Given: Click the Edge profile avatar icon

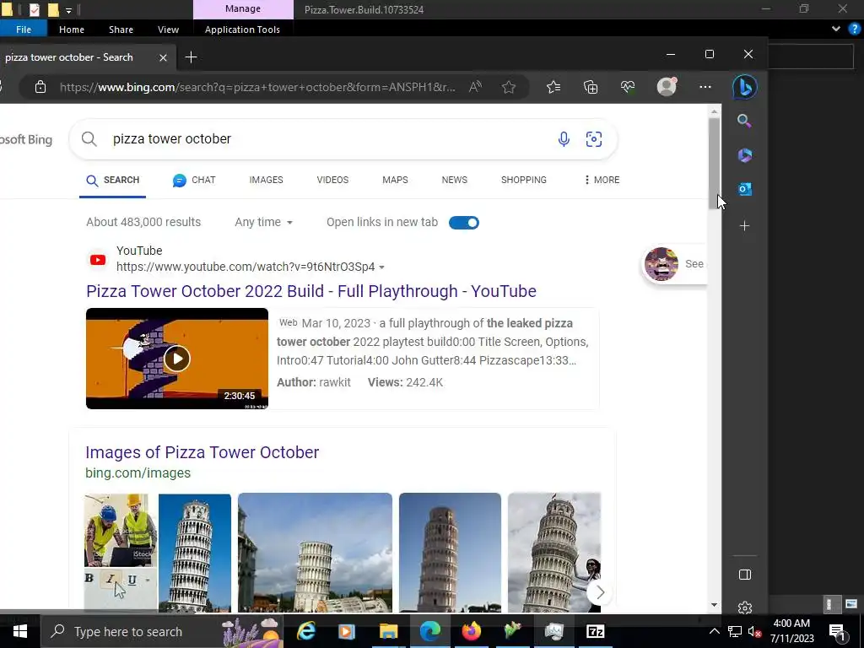Looking at the screenshot, I should pos(667,87).
